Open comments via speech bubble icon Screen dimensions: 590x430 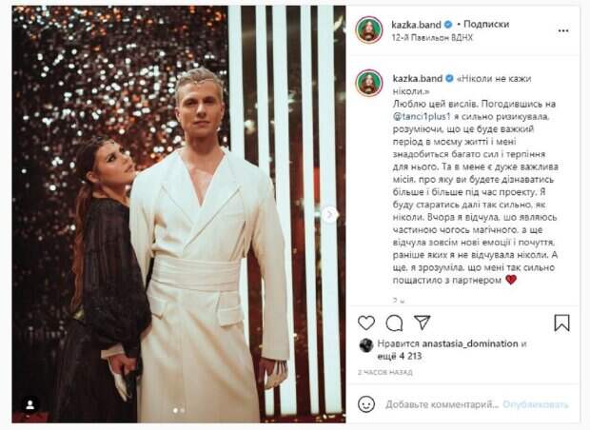click(394, 323)
